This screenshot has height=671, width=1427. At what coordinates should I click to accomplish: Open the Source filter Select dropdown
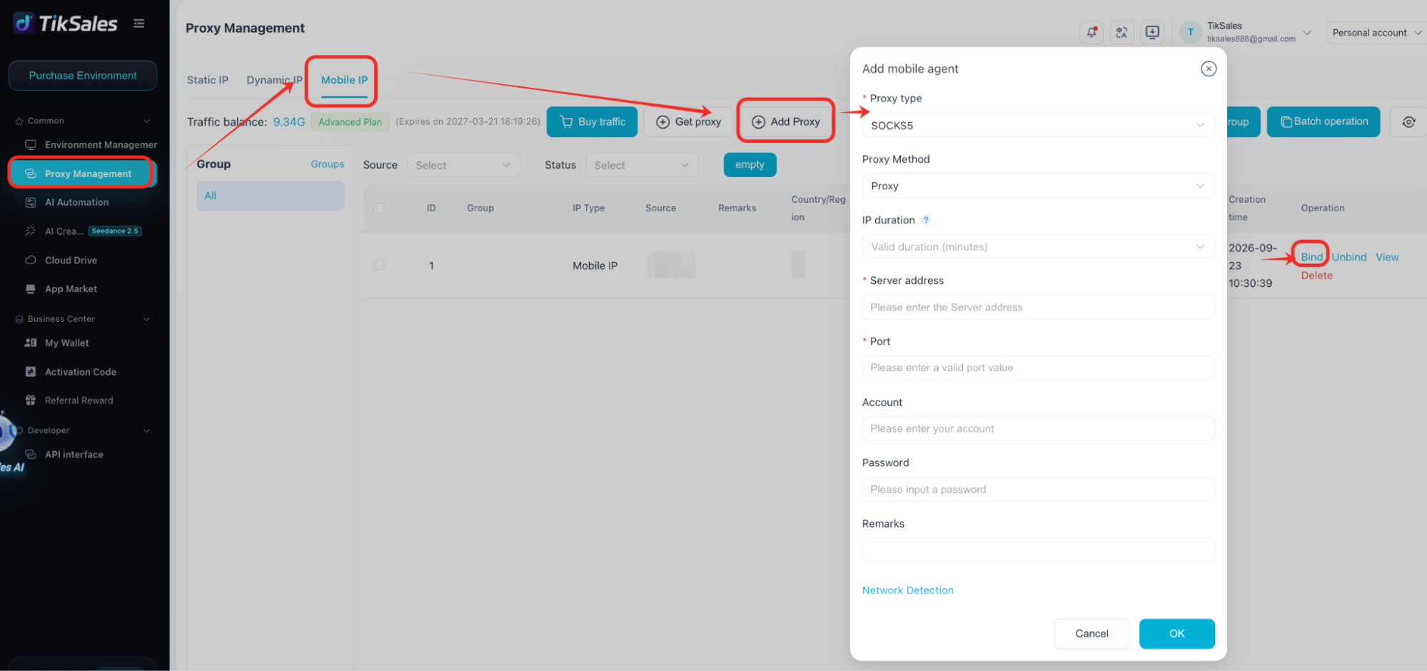coord(463,166)
